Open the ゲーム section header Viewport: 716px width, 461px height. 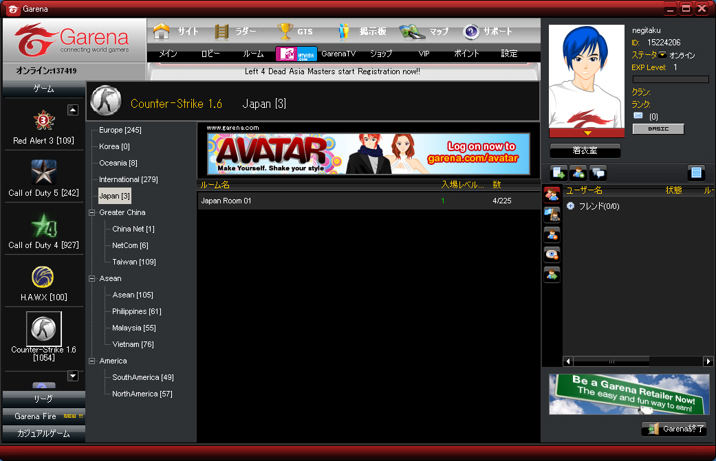pyautogui.click(x=44, y=89)
